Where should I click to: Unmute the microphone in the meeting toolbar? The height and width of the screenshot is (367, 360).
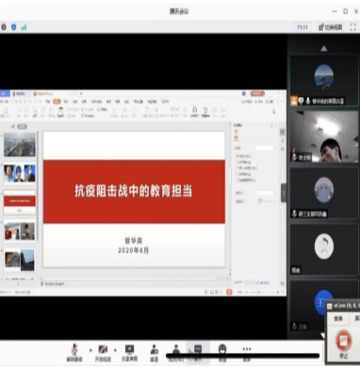(74, 353)
